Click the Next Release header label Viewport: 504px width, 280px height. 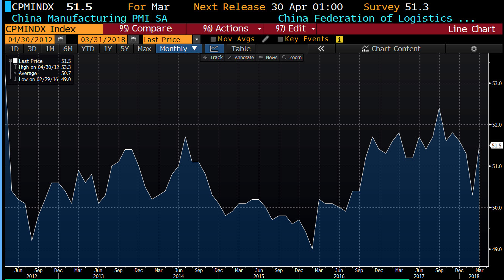click(x=229, y=7)
